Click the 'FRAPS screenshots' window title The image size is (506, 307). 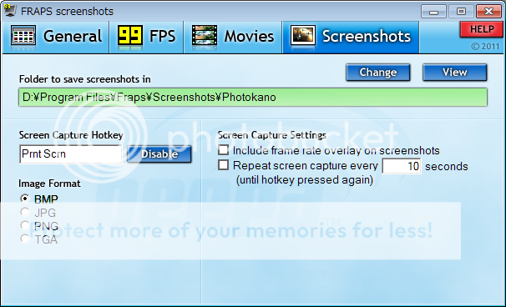point(68,12)
